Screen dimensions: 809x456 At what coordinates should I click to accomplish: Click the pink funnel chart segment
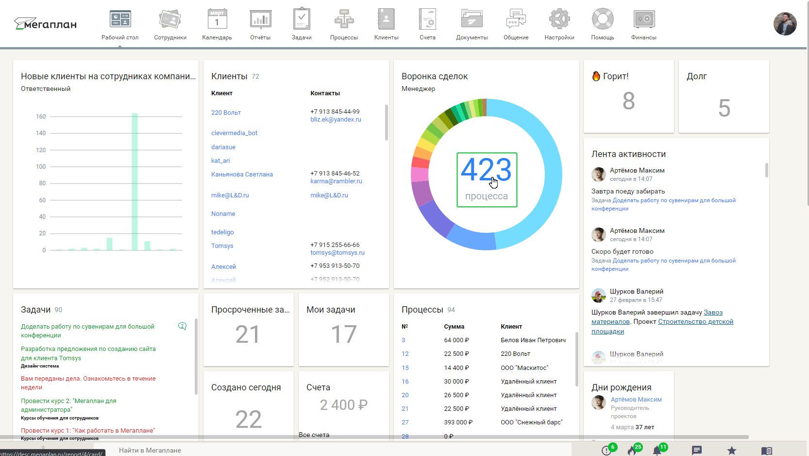point(420,175)
